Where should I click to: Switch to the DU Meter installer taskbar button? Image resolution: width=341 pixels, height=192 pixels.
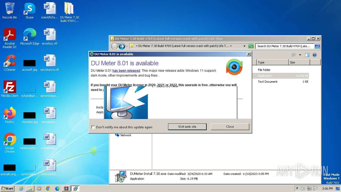pos(75,189)
